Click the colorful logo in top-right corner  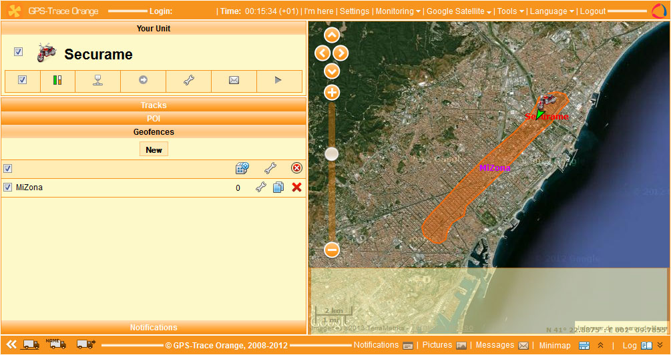pos(659,11)
